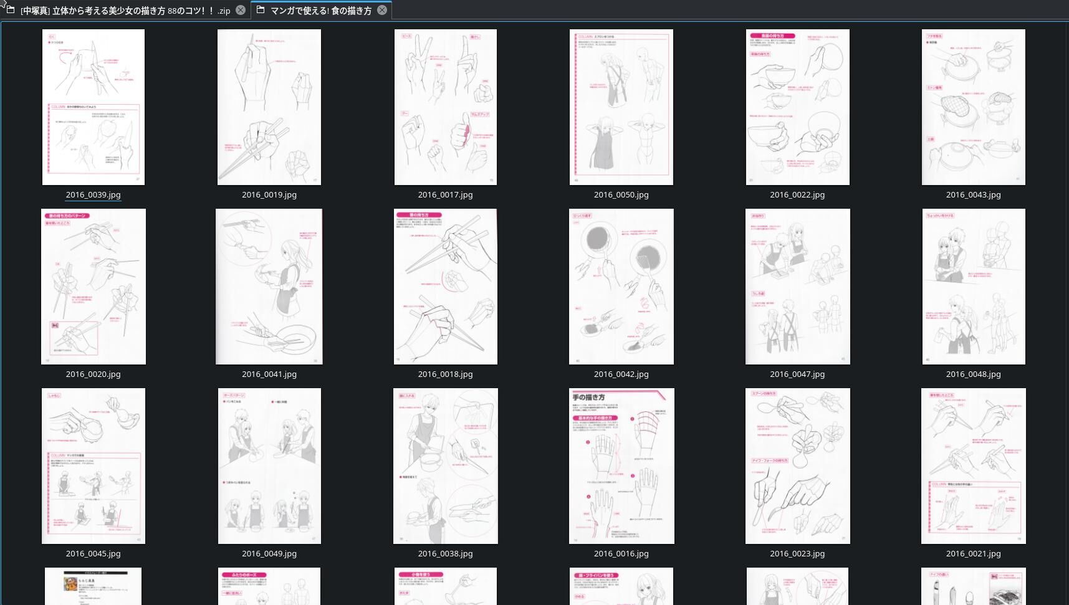Image resolution: width=1069 pixels, height=605 pixels.
Task: Select the マンガで使える! 食の描き方 tab
Action: tap(320, 11)
